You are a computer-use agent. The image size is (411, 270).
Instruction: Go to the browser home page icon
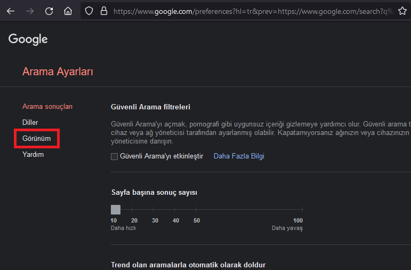click(x=68, y=11)
